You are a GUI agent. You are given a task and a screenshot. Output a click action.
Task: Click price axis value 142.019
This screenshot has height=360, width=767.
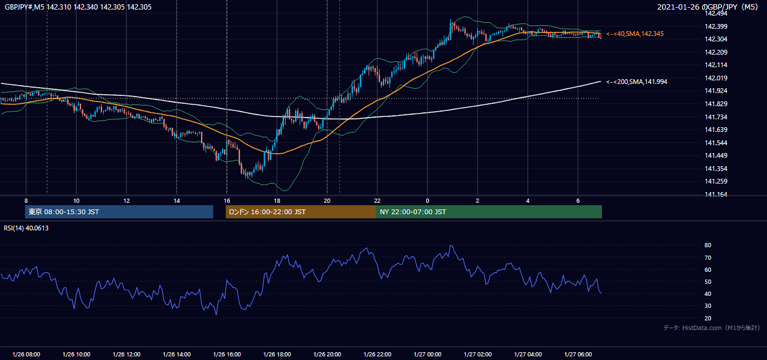(715, 78)
